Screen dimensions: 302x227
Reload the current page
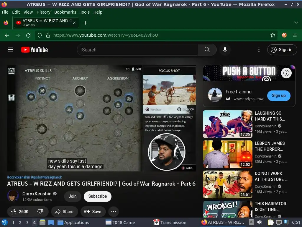pos(28,35)
